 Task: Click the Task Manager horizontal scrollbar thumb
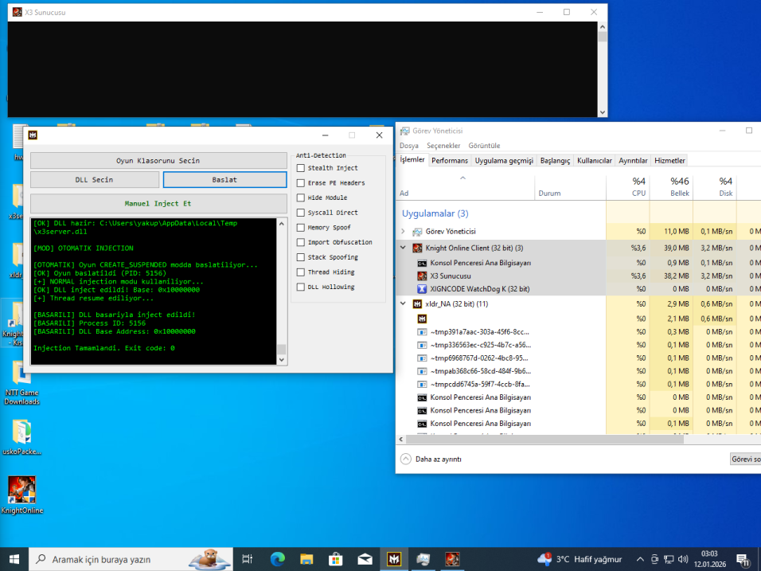(544, 440)
